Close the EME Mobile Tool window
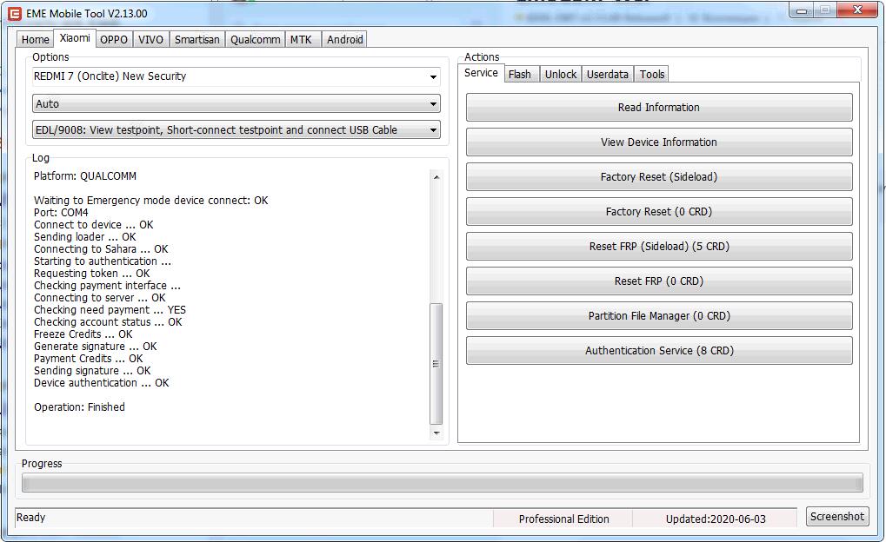Viewport: 886px width, 542px height. [857, 10]
